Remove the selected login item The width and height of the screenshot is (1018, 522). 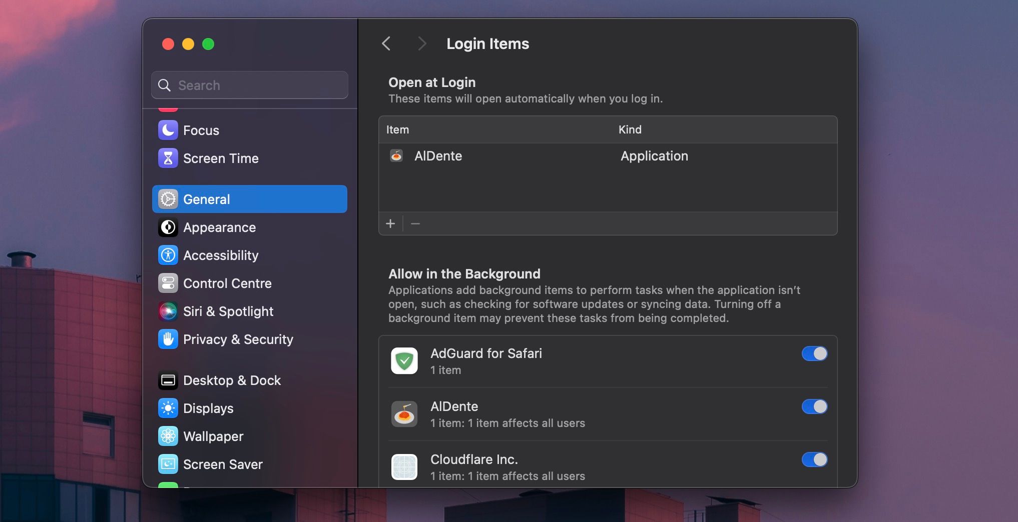click(x=415, y=223)
